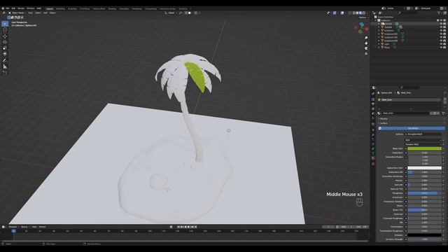Screen dimensions: 448x252
Task: Click the Use Nodes button
Action: pyautogui.click(x=412, y=128)
